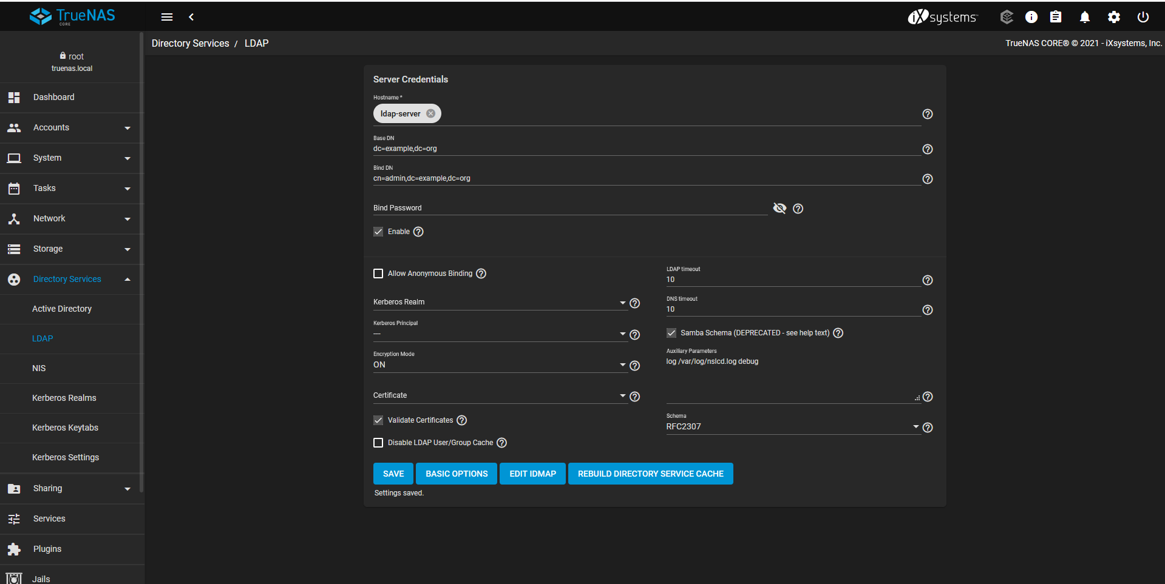Check Disable LDAP User/Group Cache

pos(378,443)
